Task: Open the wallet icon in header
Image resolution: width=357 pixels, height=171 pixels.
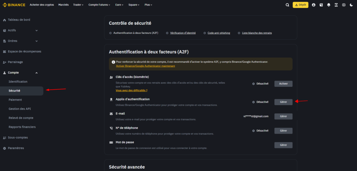Action: click(321, 5)
